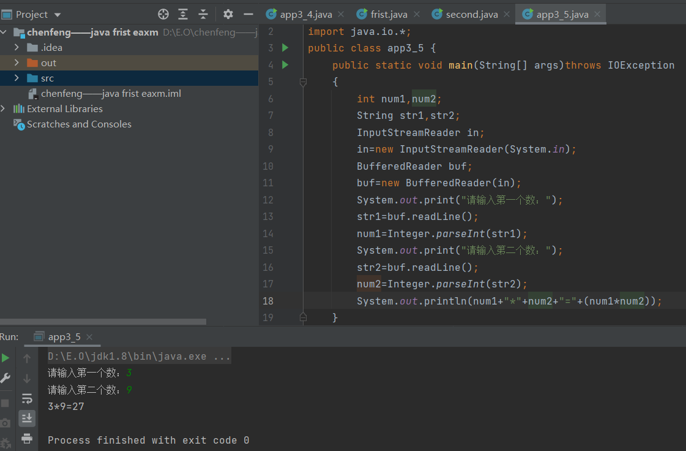Toggle code fold marker at line 5
This screenshot has height=451, width=686.
(303, 81)
